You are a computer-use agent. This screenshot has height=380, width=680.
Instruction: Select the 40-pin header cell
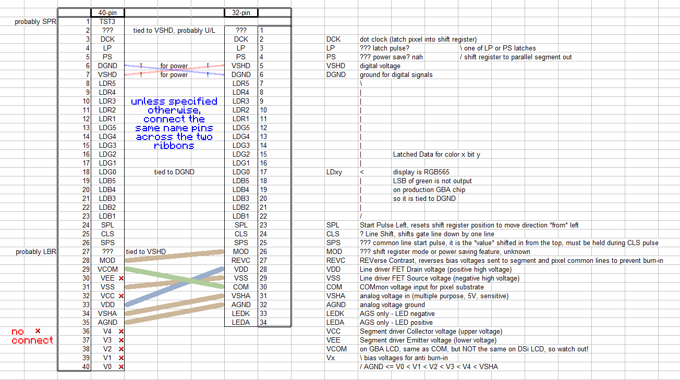point(107,12)
